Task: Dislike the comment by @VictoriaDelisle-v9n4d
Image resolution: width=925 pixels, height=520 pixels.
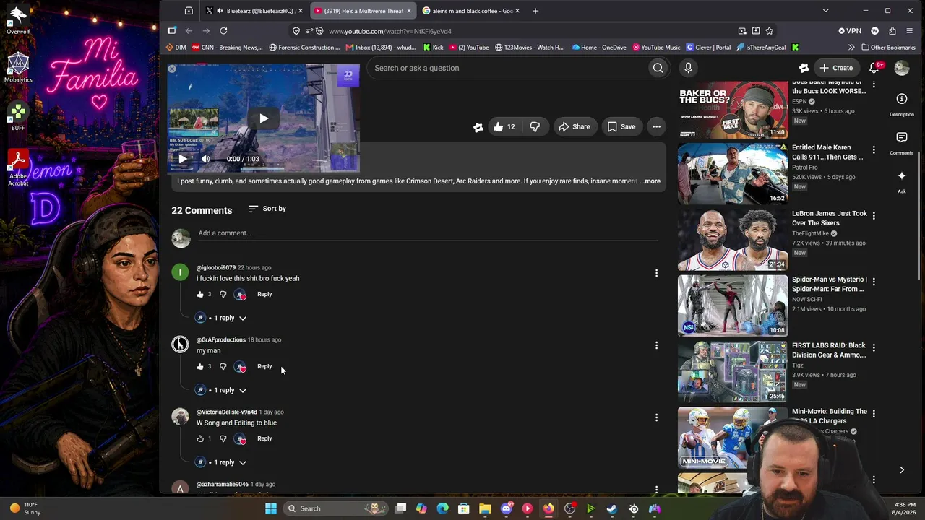Action: (x=223, y=438)
